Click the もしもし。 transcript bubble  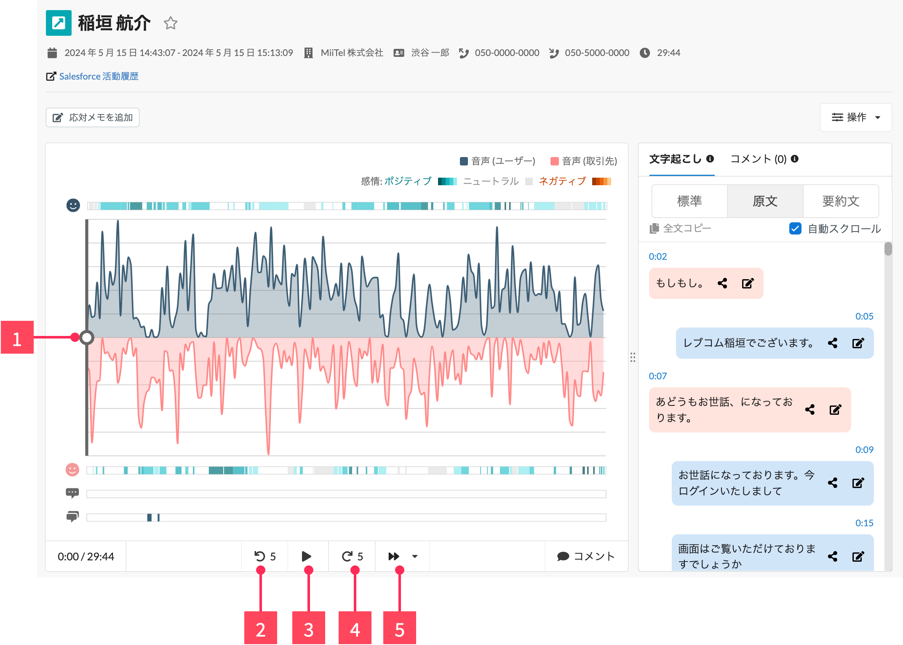click(706, 283)
